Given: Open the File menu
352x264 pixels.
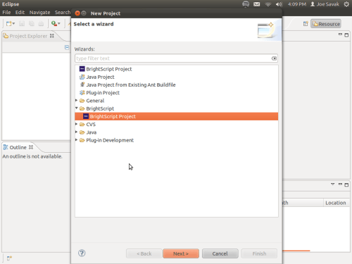Looking at the screenshot, I should point(6,12).
